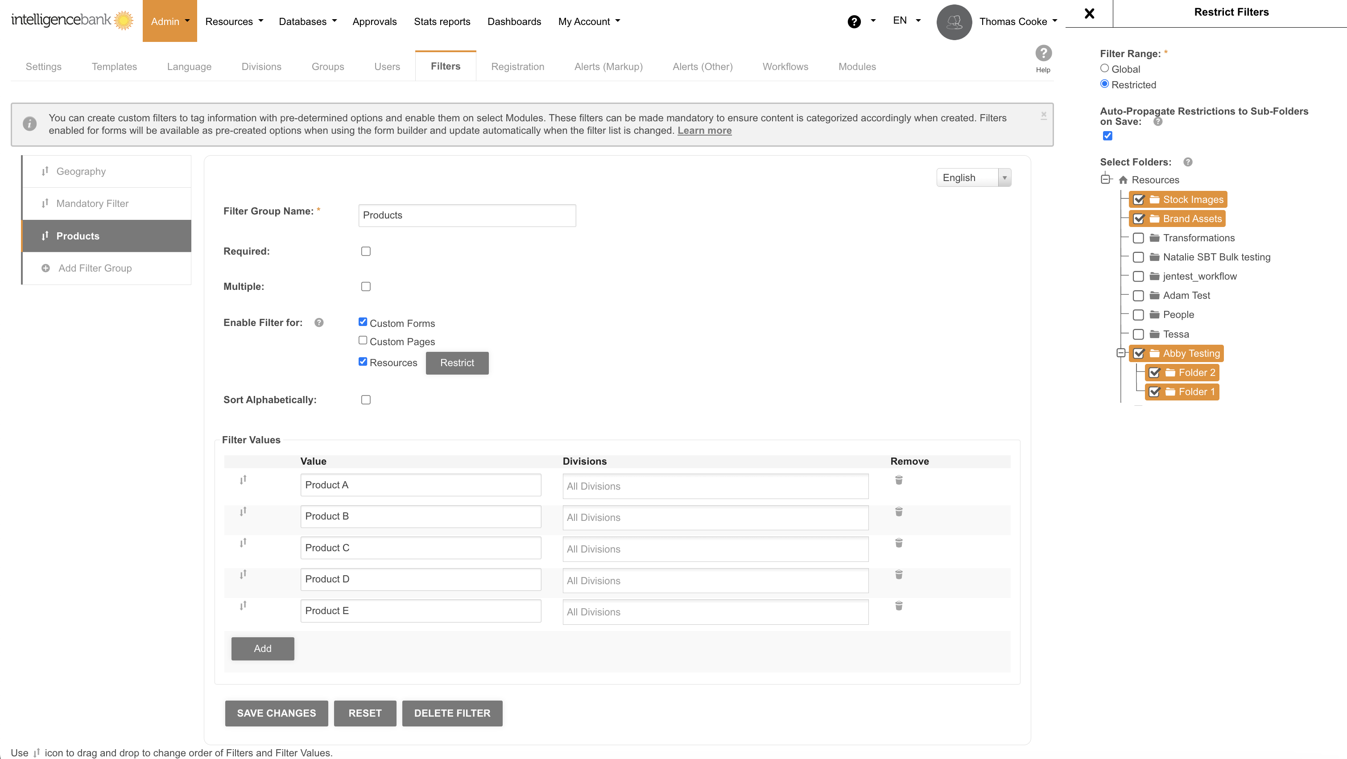Click the Help question mark icon under the tabs
Image resolution: width=1347 pixels, height=759 pixels.
click(1043, 54)
